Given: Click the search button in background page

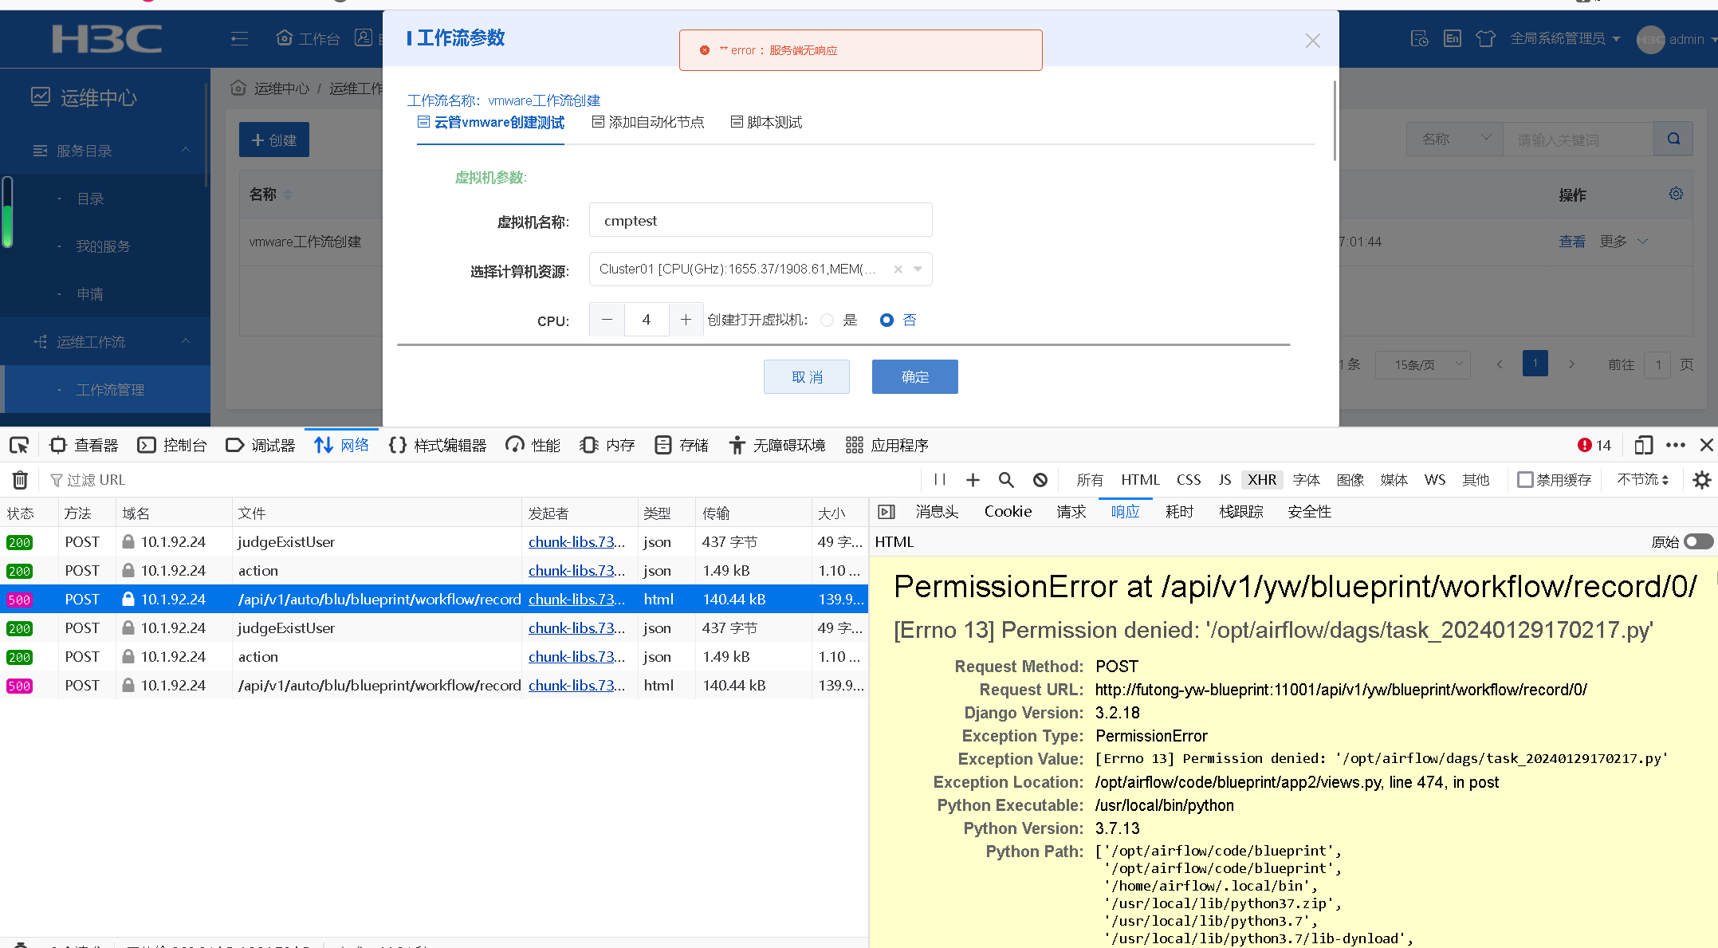Looking at the screenshot, I should pos(1673,139).
